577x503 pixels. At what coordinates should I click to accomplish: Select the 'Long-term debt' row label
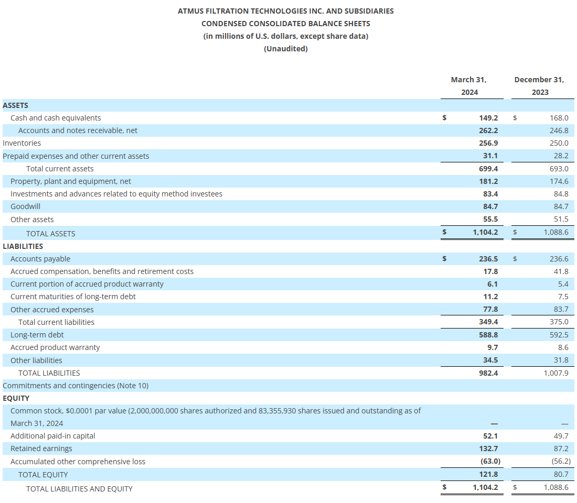37,335
